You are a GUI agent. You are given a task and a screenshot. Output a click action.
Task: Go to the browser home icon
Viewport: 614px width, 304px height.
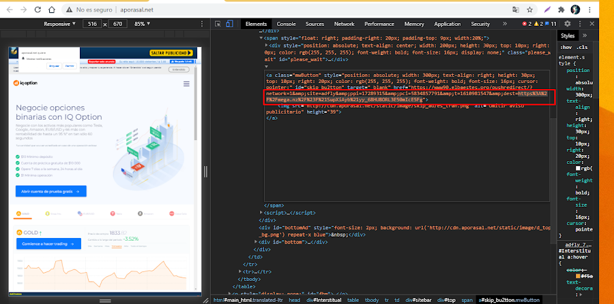click(51, 10)
